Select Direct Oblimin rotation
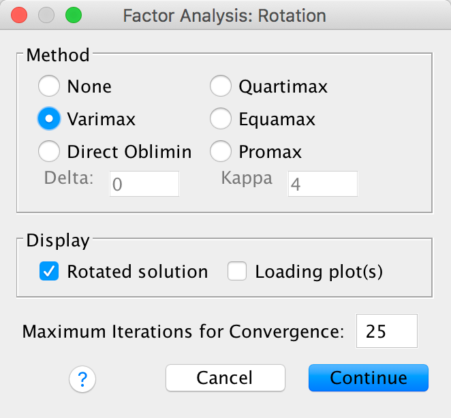This screenshot has height=418, width=451. coord(48,151)
